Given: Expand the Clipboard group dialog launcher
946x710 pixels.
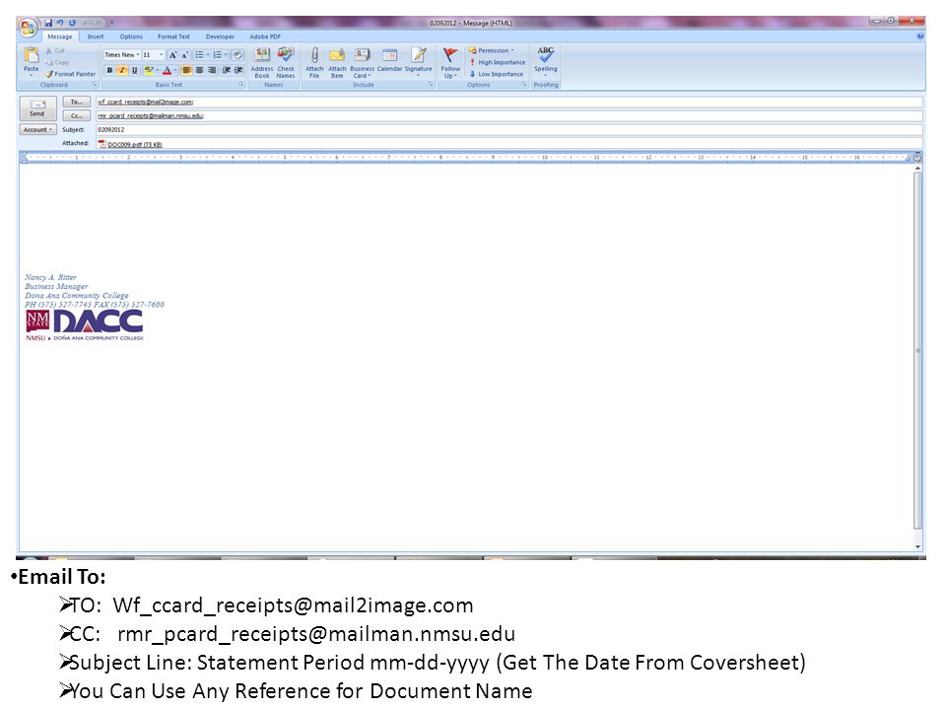Looking at the screenshot, I should click(x=95, y=85).
